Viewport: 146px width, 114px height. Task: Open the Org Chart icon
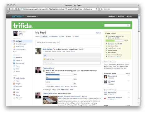pos(14,98)
